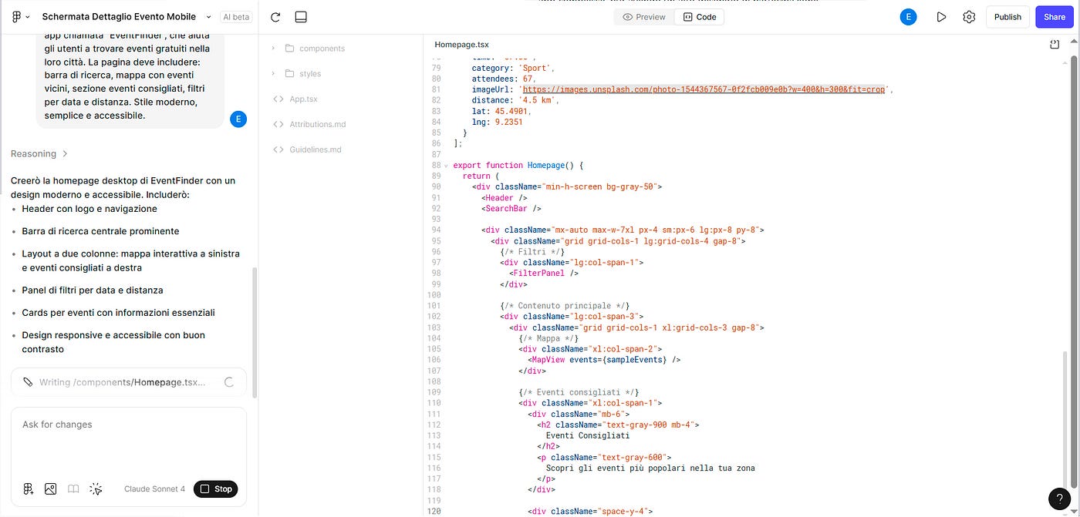Click the code file icon beside App.tsx
Viewport: 1080px width, 517px height.
pos(278,99)
